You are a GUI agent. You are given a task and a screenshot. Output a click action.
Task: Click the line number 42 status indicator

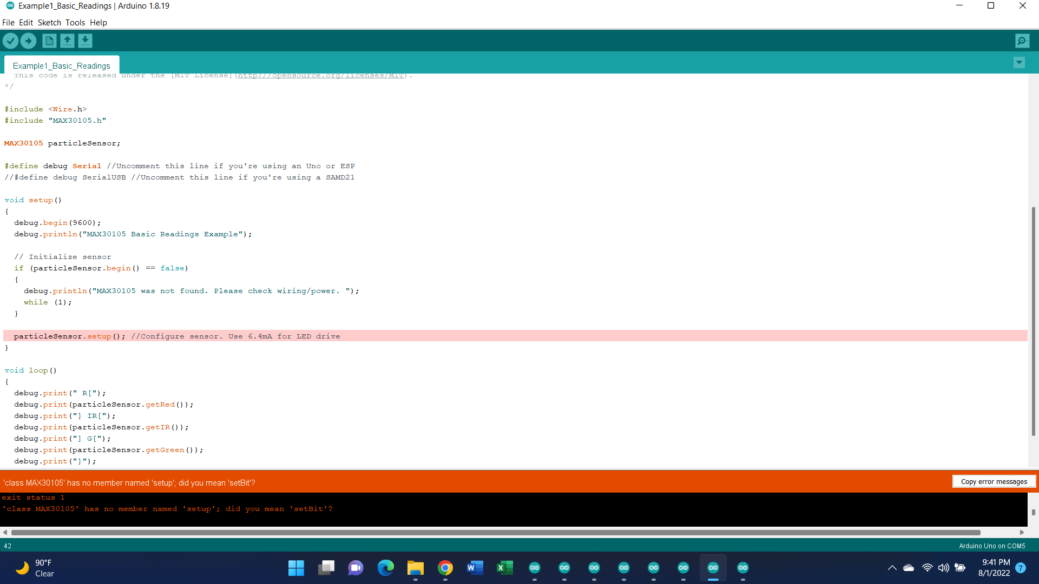[x=8, y=546]
